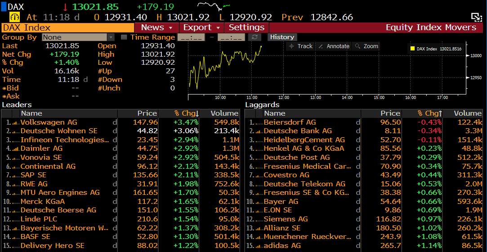
Task: Open the Group By dropdown showing None
Action: pyautogui.click(x=78, y=37)
